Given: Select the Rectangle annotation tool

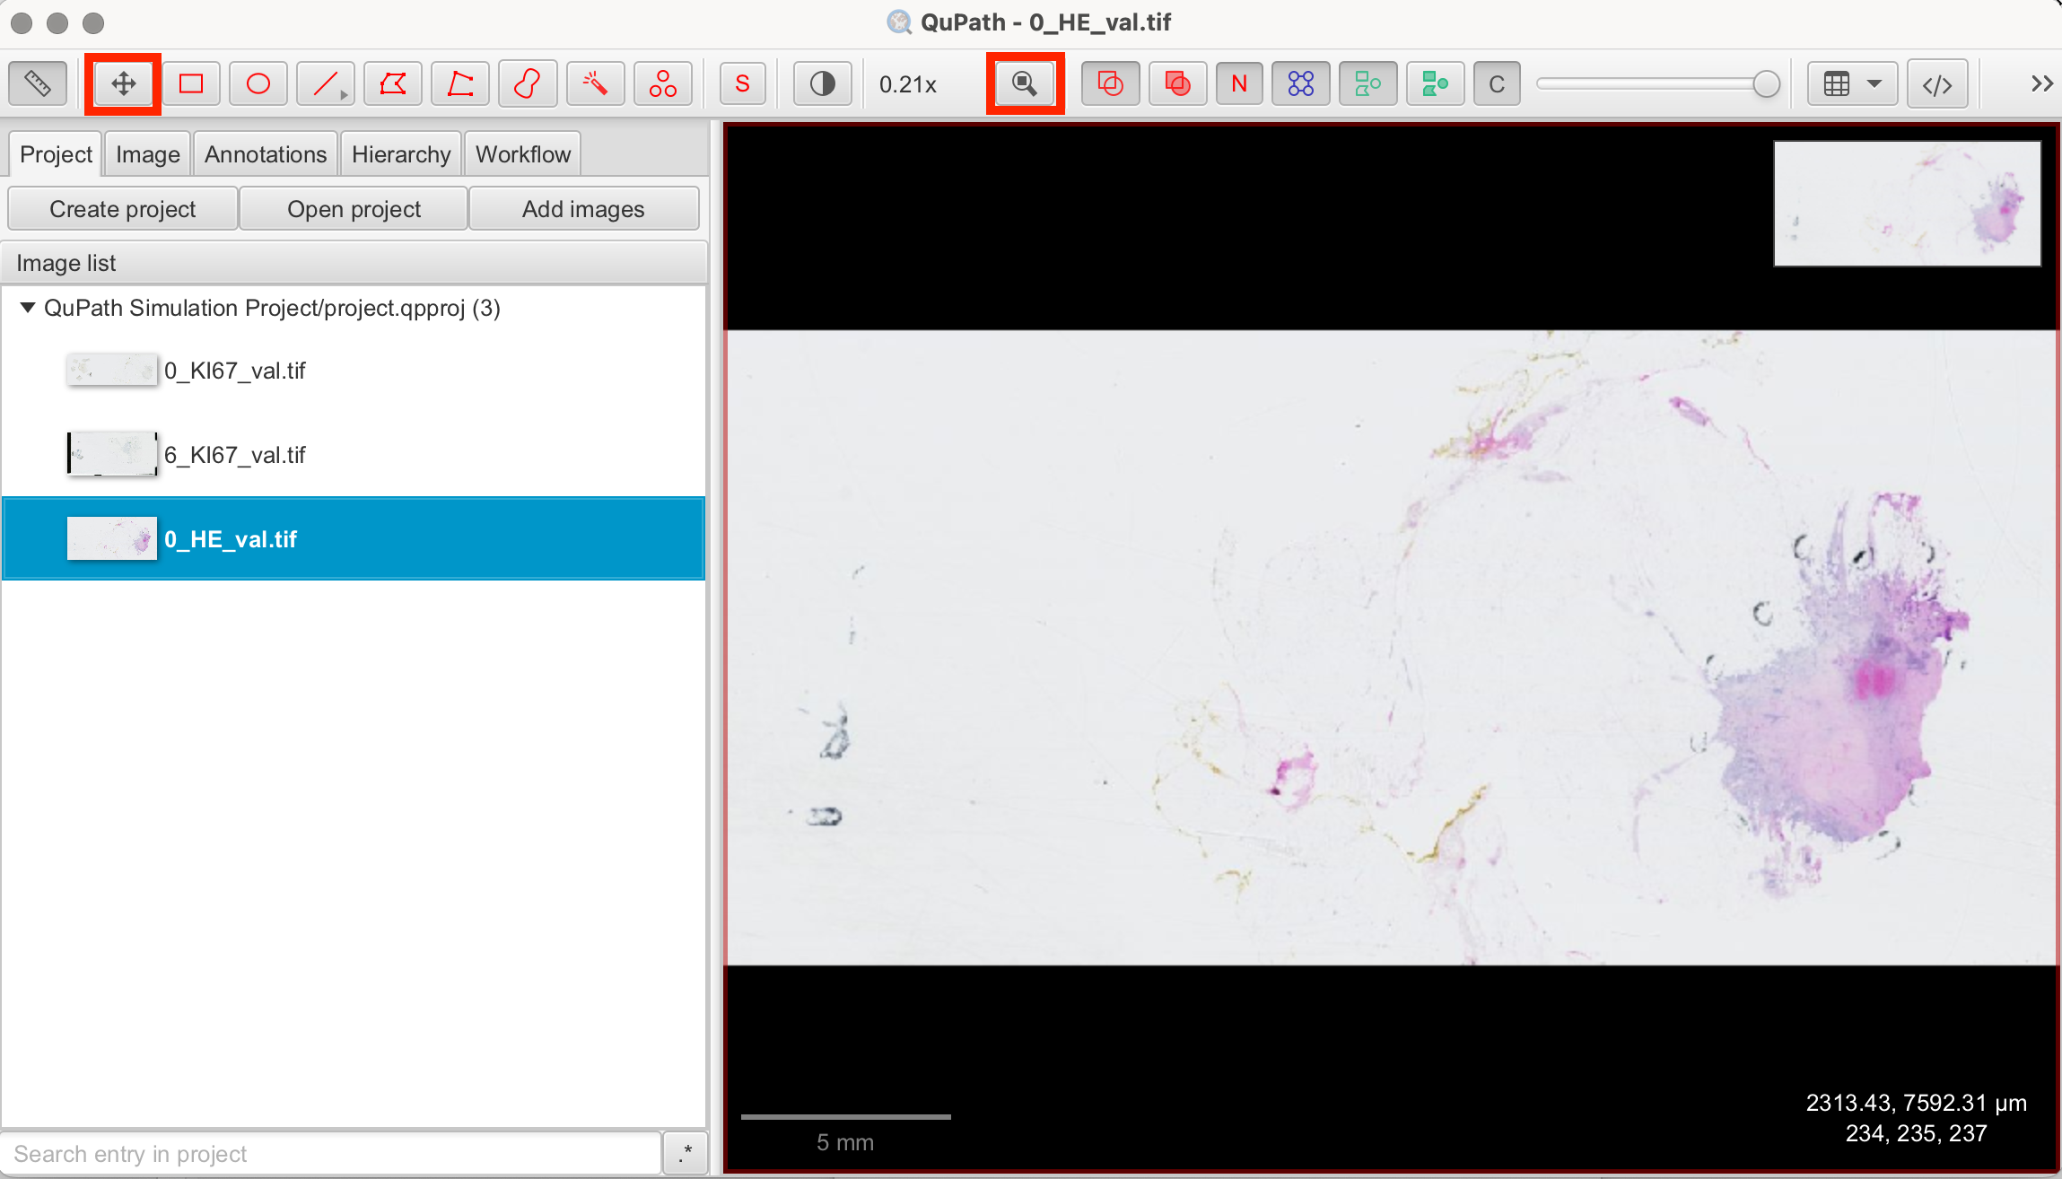Looking at the screenshot, I should [x=191, y=84].
